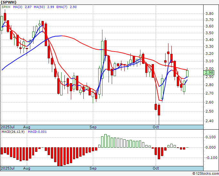This screenshot has width=219, height=176.
Task: Click Aug on the price chart time axis
Action: point(27,127)
